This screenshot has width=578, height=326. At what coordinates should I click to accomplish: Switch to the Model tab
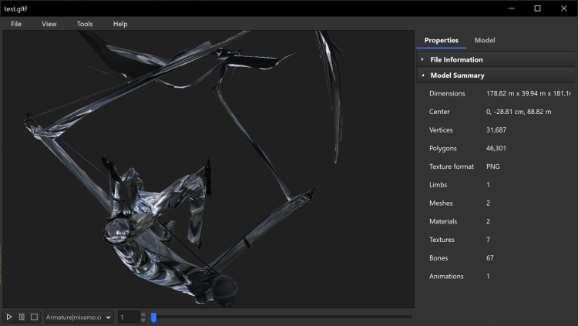pos(485,40)
